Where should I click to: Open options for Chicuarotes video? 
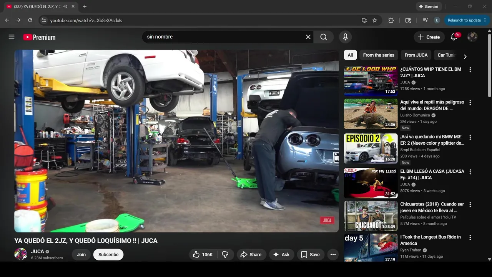pos(470,205)
